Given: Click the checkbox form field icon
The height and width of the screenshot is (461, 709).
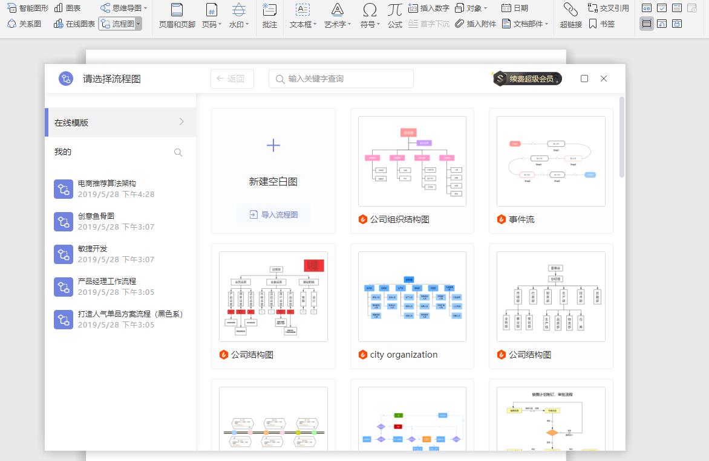Looking at the screenshot, I should click(x=662, y=8).
